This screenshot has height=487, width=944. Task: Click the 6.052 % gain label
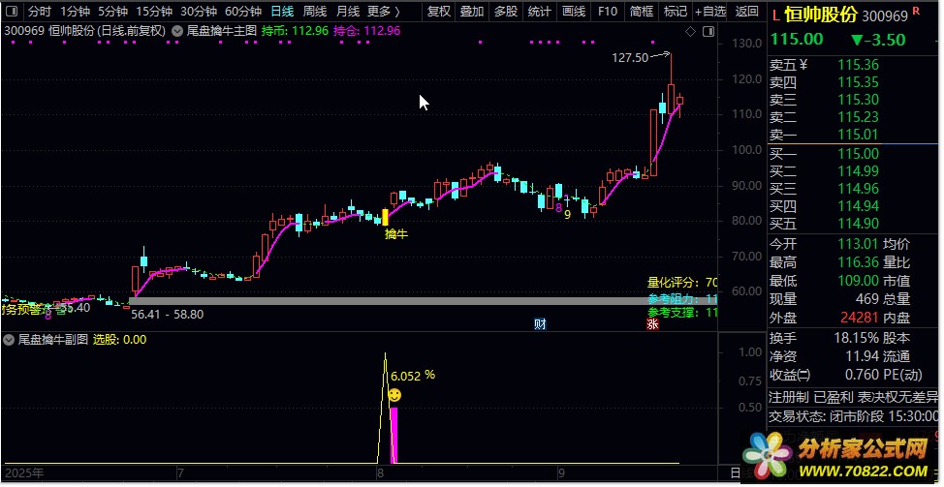tap(413, 376)
